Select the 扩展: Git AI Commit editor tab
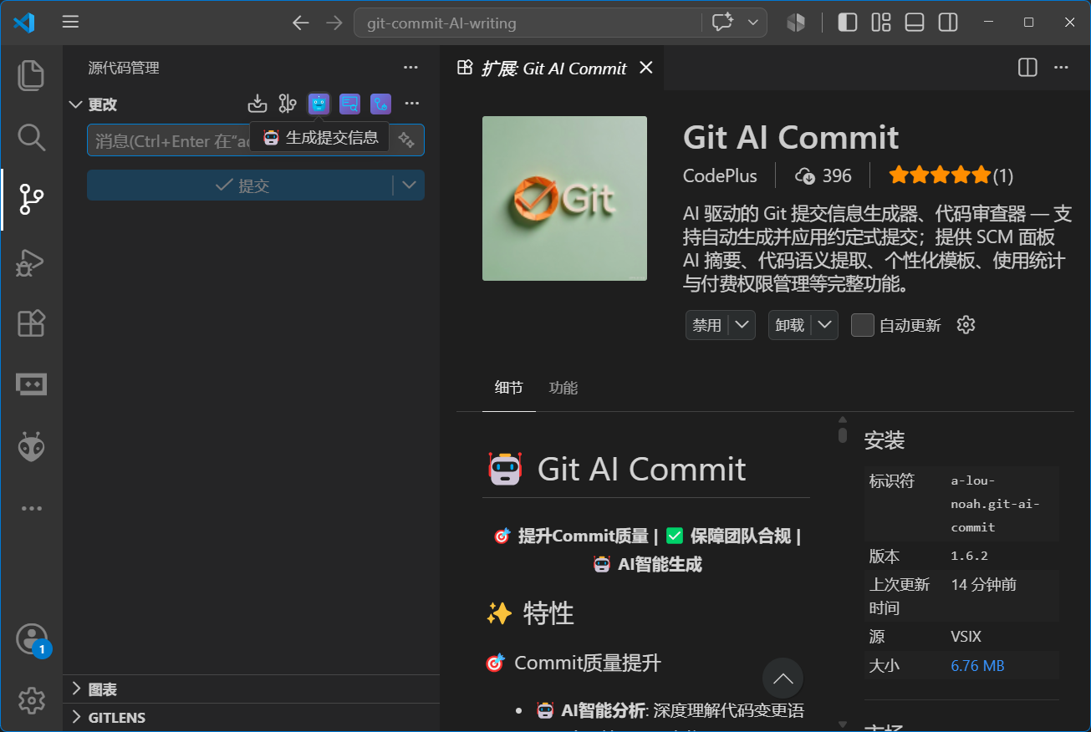The image size is (1091, 732). [x=553, y=68]
